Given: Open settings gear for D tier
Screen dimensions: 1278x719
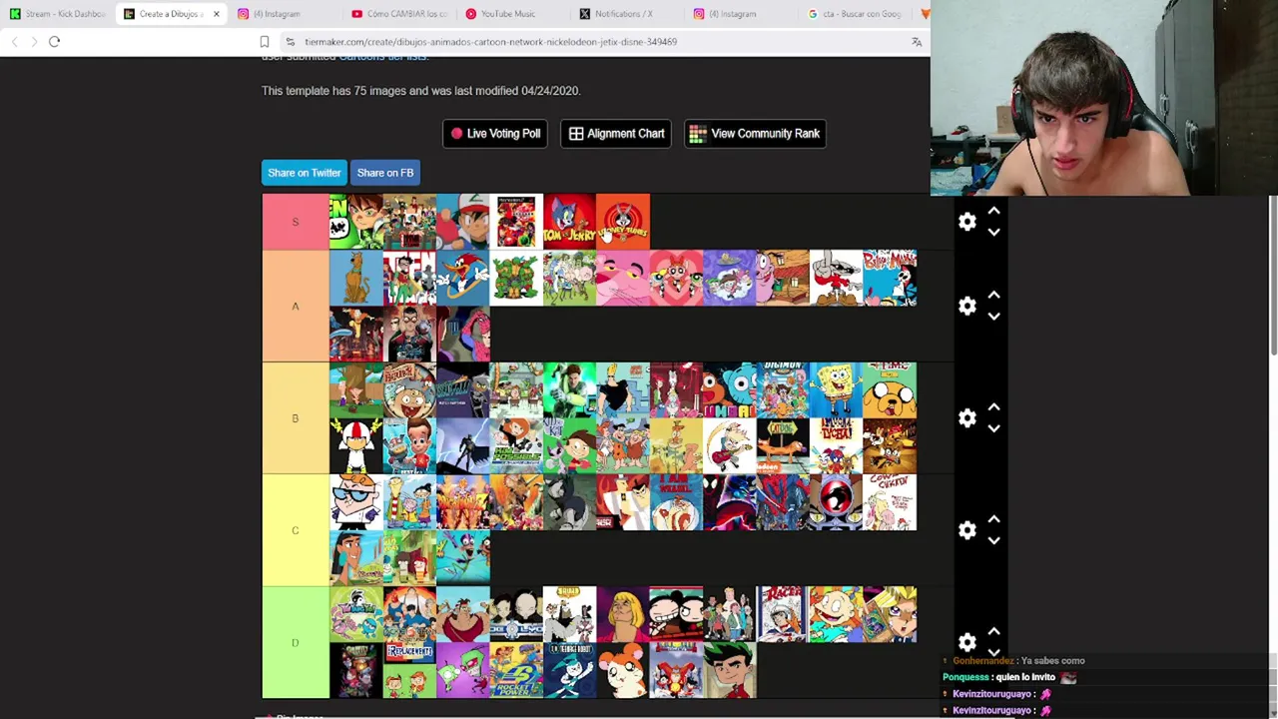Looking at the screenshot, I should point(966,642).
